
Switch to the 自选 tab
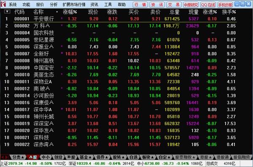point(134,157)
